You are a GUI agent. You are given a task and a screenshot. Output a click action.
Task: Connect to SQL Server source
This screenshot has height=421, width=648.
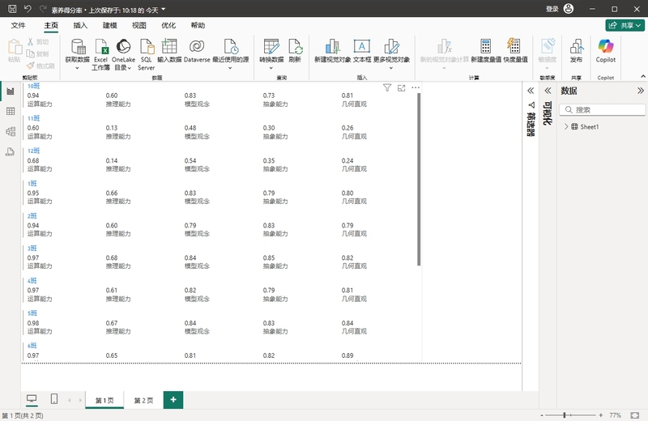(147, 54)
